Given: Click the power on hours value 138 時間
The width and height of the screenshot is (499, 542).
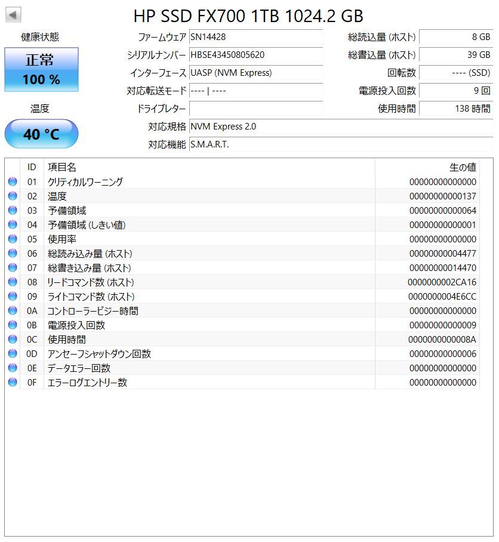Looking at the screenshot, I should point(456,109).
